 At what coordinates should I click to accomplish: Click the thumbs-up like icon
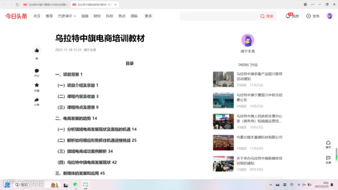(37, 50)
